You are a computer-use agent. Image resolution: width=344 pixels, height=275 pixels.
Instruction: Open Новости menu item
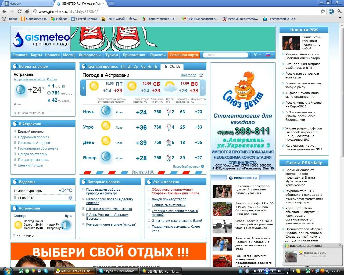pos(52,55)
